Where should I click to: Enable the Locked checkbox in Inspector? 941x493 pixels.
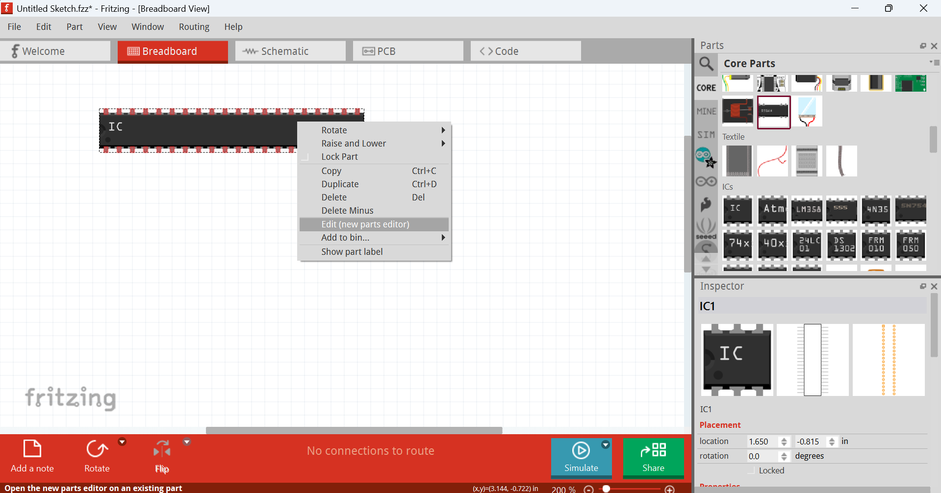click(751, 470)
